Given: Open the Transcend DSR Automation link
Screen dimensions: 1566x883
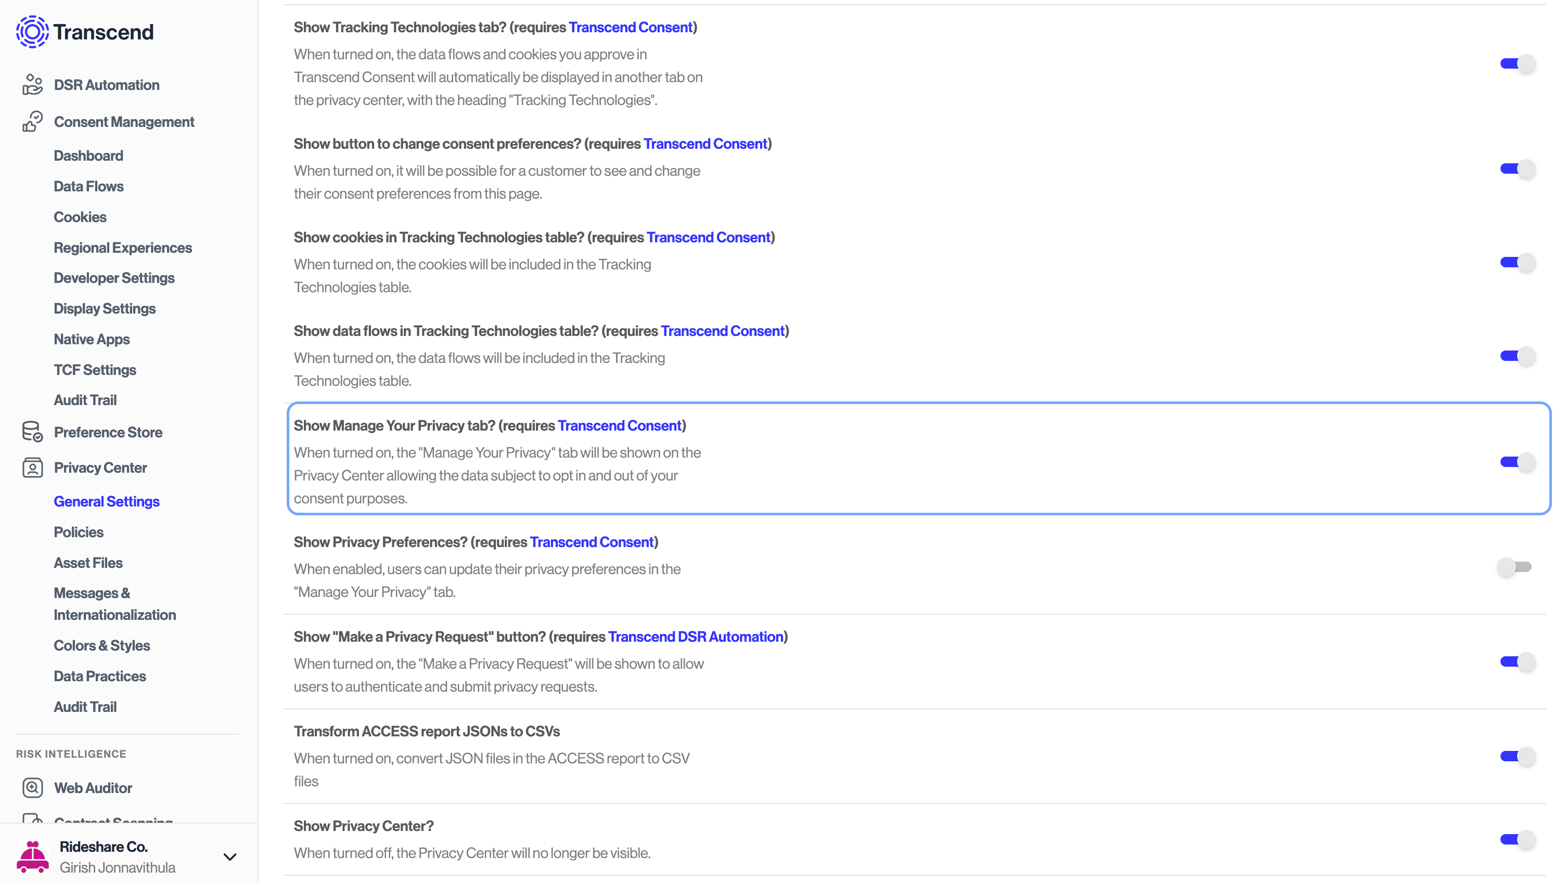Looking at the screenshot, I should pyautogui.click(x=696, y=637).
